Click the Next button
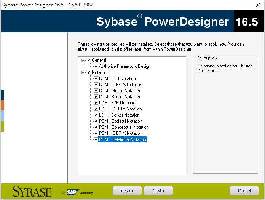 (158, 191)
